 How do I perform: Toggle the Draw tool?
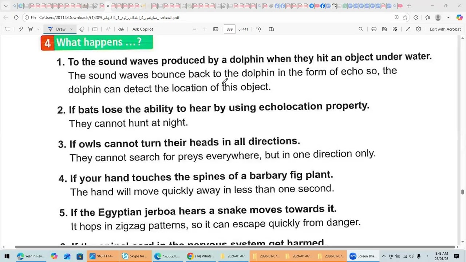point(57,29)
